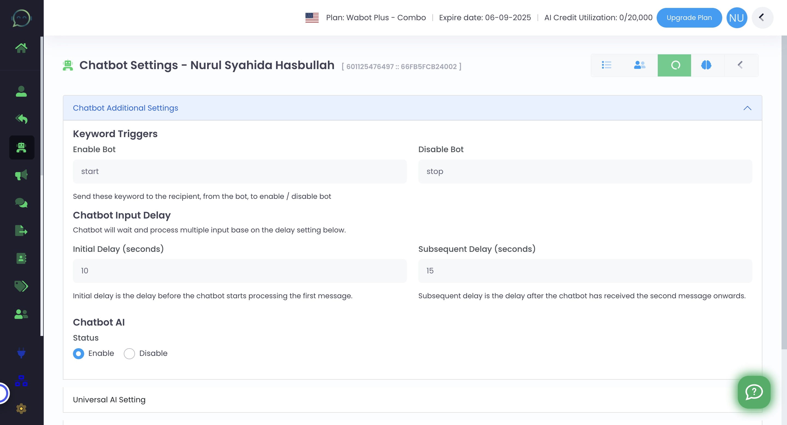Click the Subsequent Delay seconds field

pyautogui.click(x=585, y=271)
